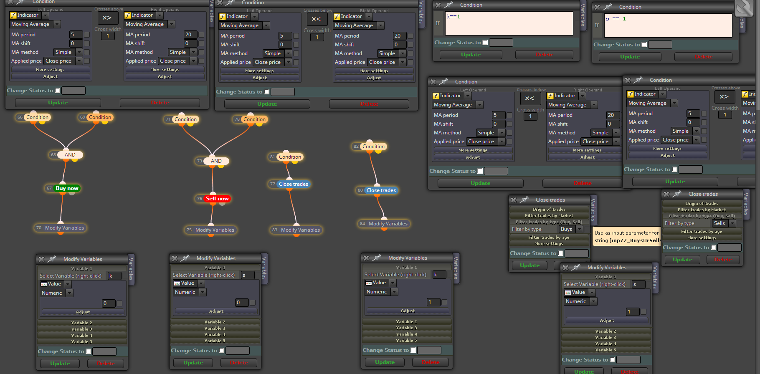Pin the Modify Variables panel setting s to 1
Screen dimensions: 760x374
(x=575, y=268)
